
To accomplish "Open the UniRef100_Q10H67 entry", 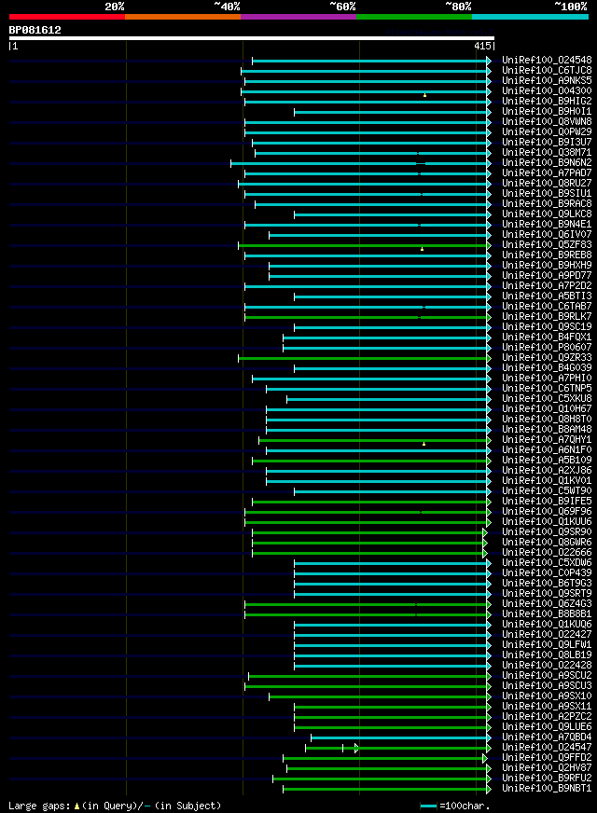I will pos(547,409).
